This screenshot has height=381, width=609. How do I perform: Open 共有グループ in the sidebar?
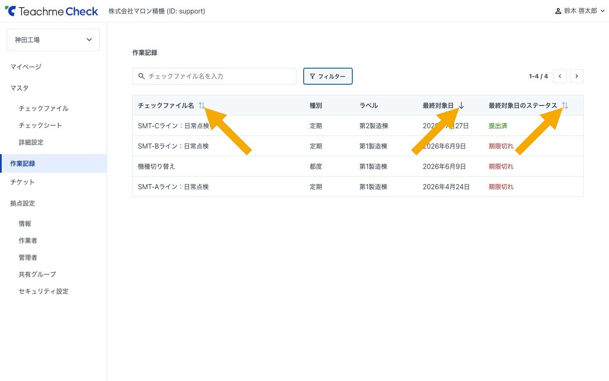(37, 274)
